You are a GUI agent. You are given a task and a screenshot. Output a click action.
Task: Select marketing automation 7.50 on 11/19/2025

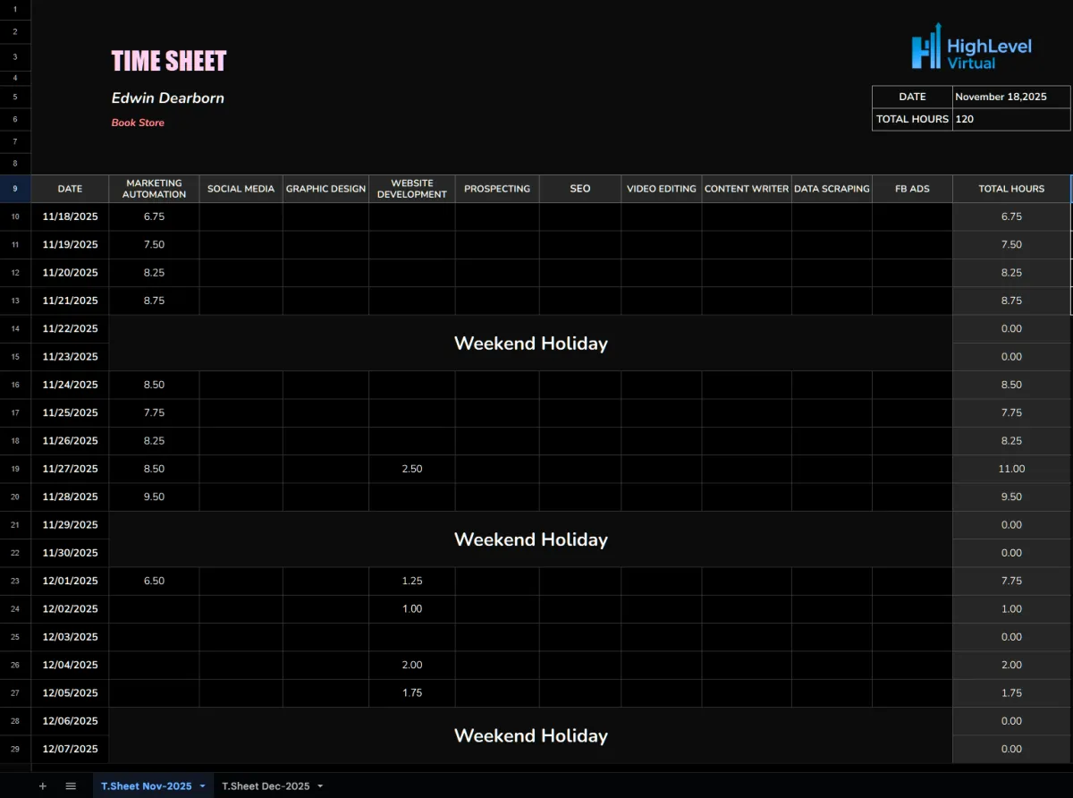click(154, 244)
